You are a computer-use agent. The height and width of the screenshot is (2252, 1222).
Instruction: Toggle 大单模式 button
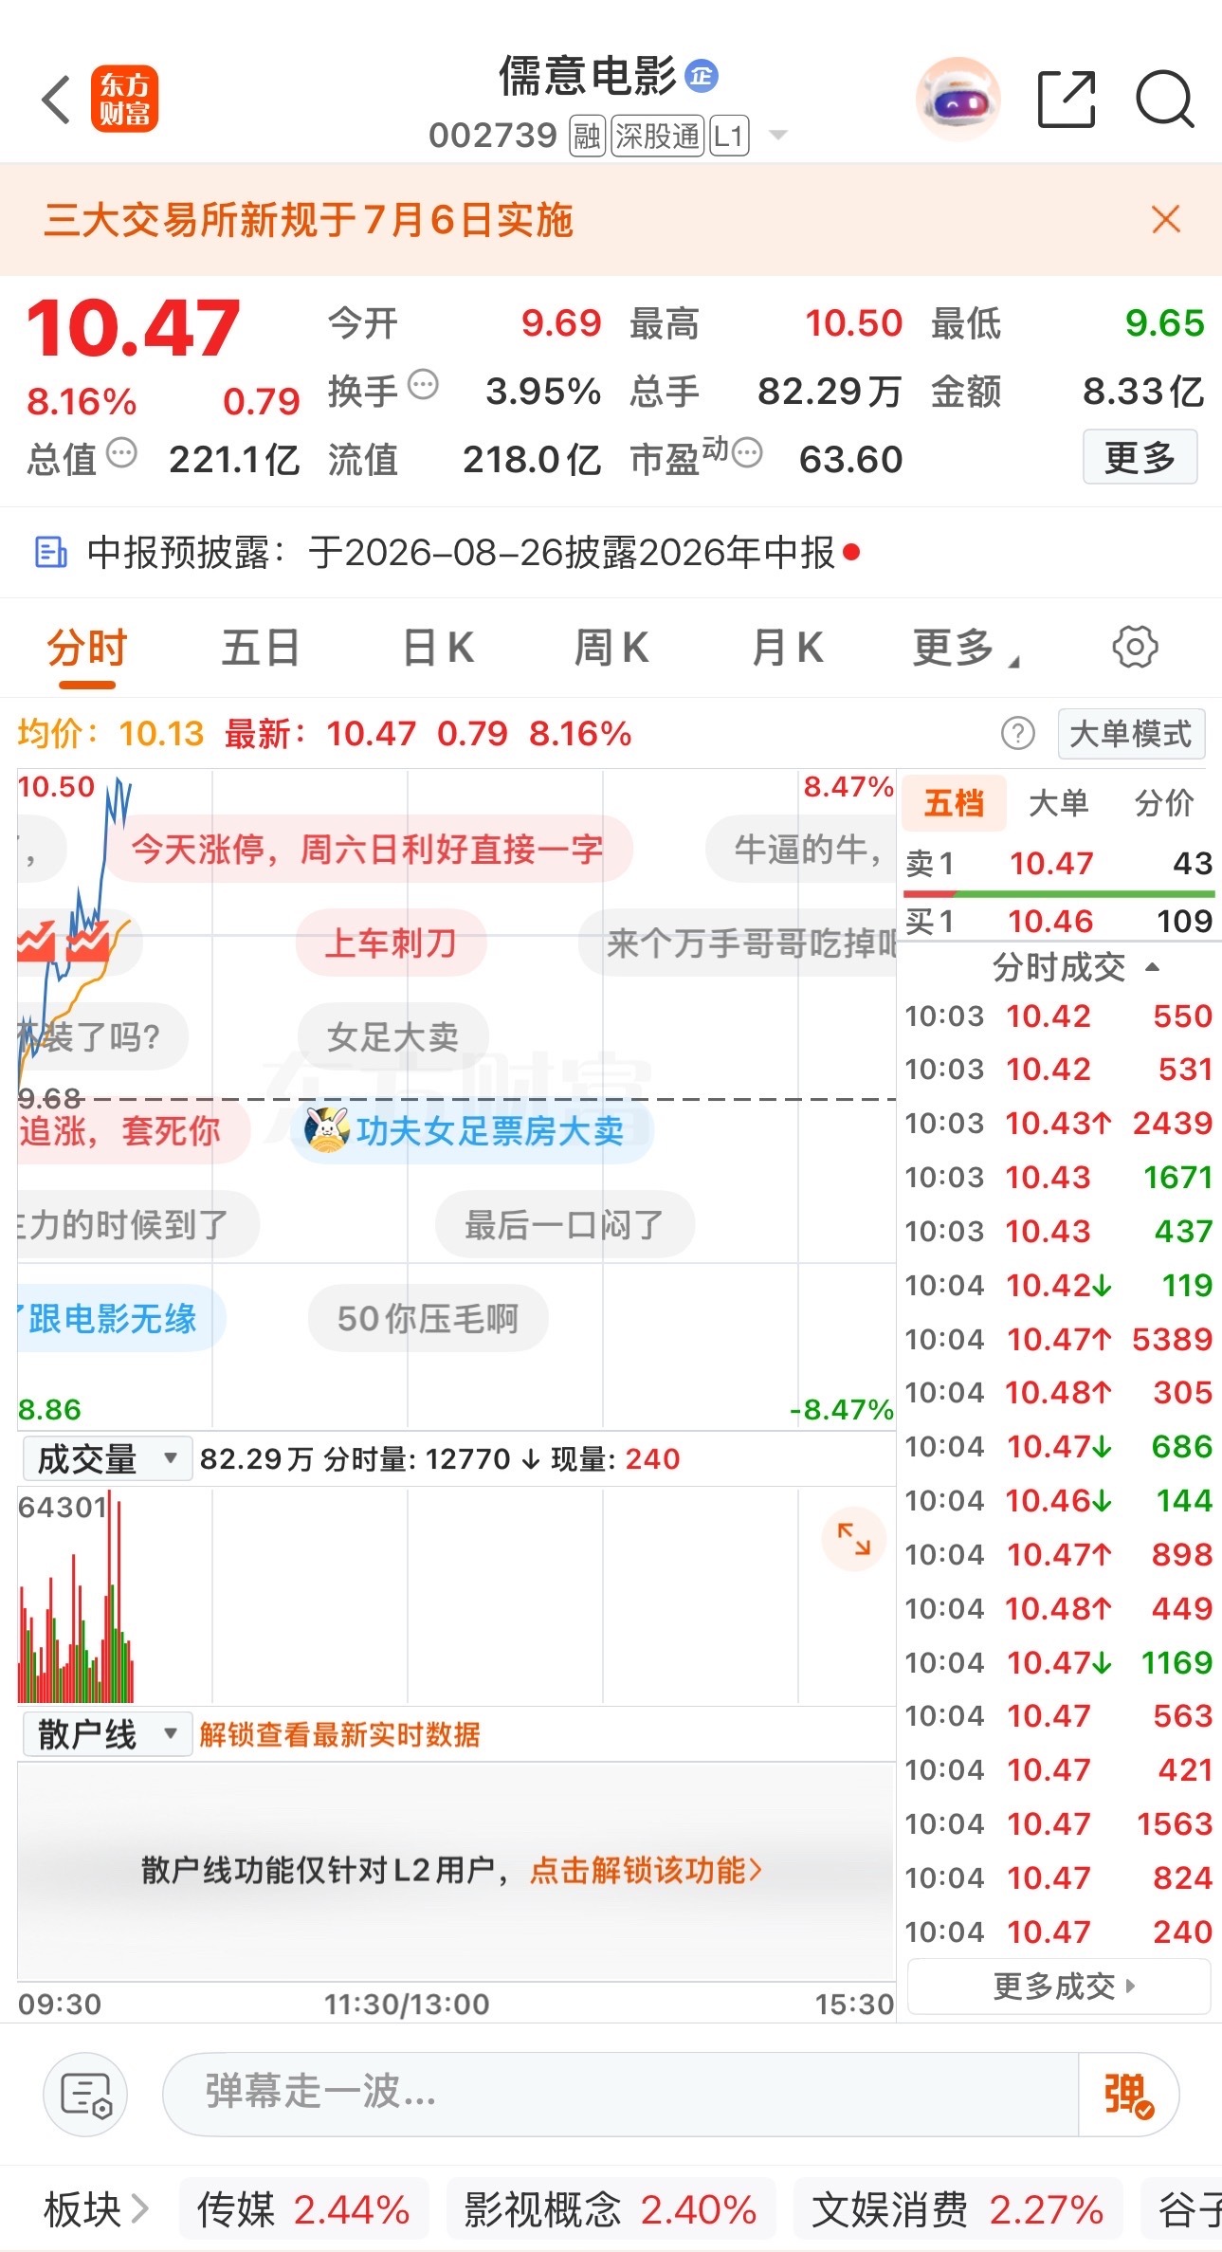coord(1131,734)
